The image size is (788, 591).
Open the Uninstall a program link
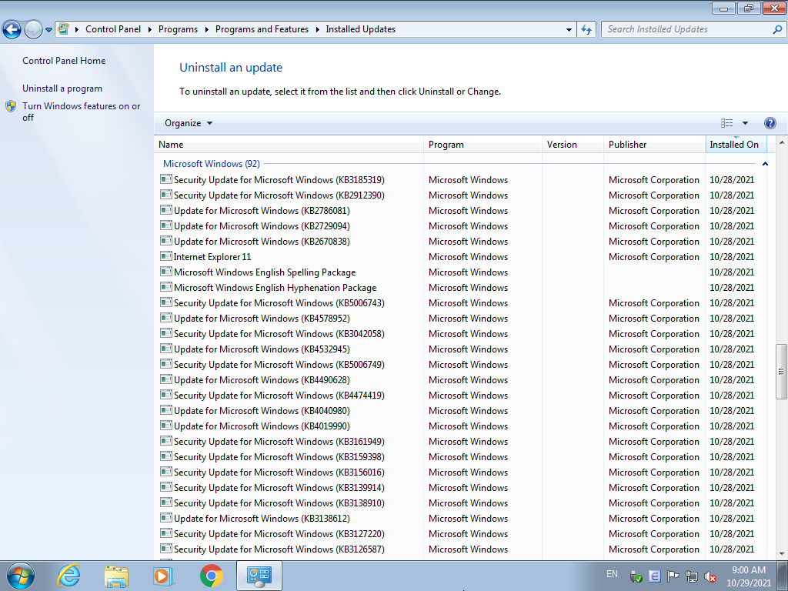click(x=62, y=88)
